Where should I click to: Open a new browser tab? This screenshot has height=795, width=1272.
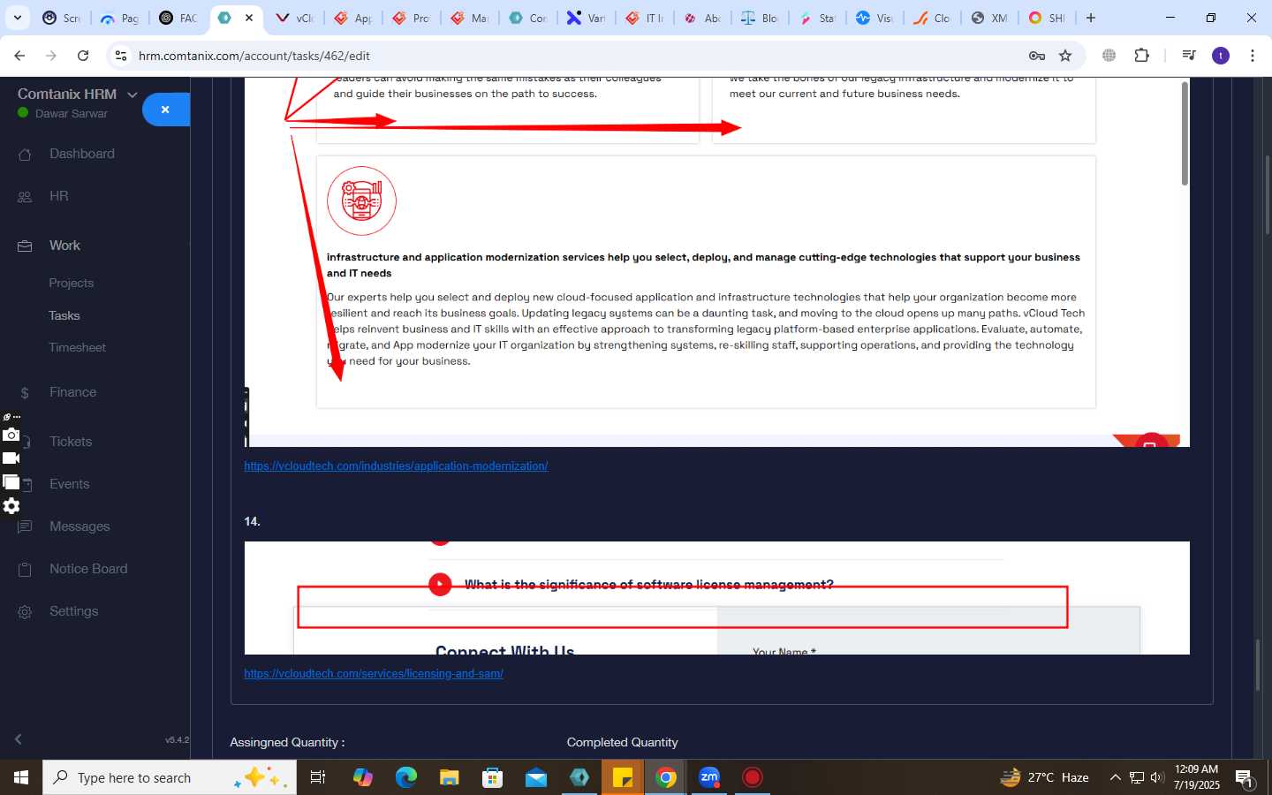point(1091,18)
